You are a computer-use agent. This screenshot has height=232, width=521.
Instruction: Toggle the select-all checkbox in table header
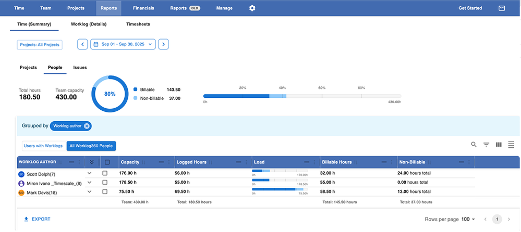[107, 162]
